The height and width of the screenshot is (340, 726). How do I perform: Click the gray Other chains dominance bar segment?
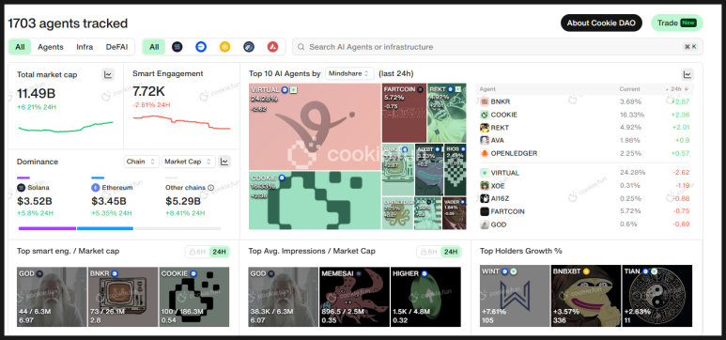pyautogui.click(x=178, y=228)
